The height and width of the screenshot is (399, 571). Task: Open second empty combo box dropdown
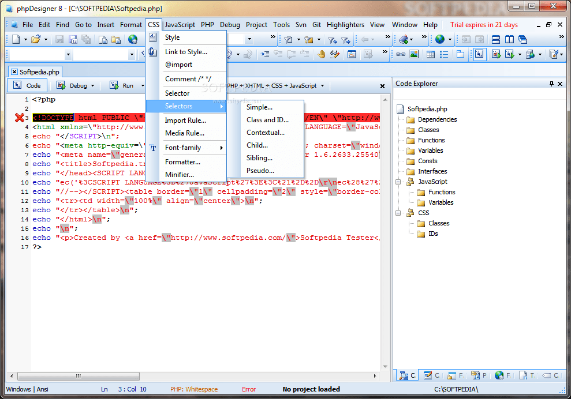point(132,55)
